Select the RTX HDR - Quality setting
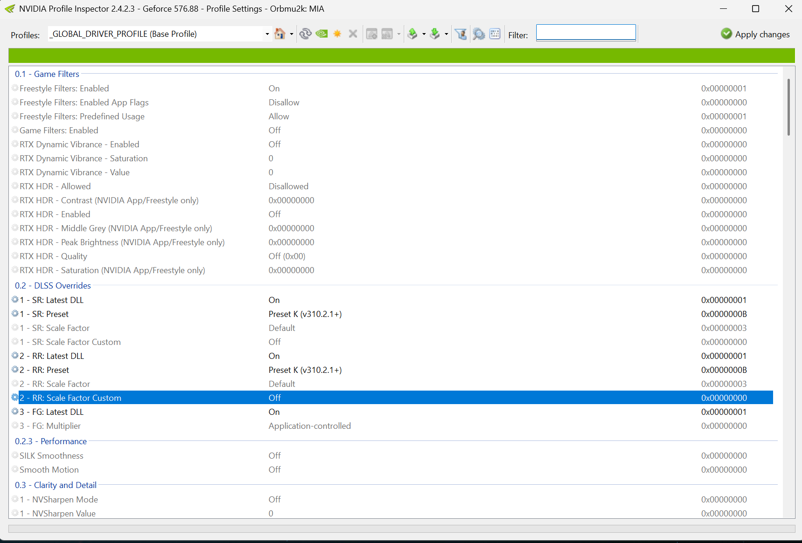802x543 pixels. pyautogui.click(x=392, y=256)
